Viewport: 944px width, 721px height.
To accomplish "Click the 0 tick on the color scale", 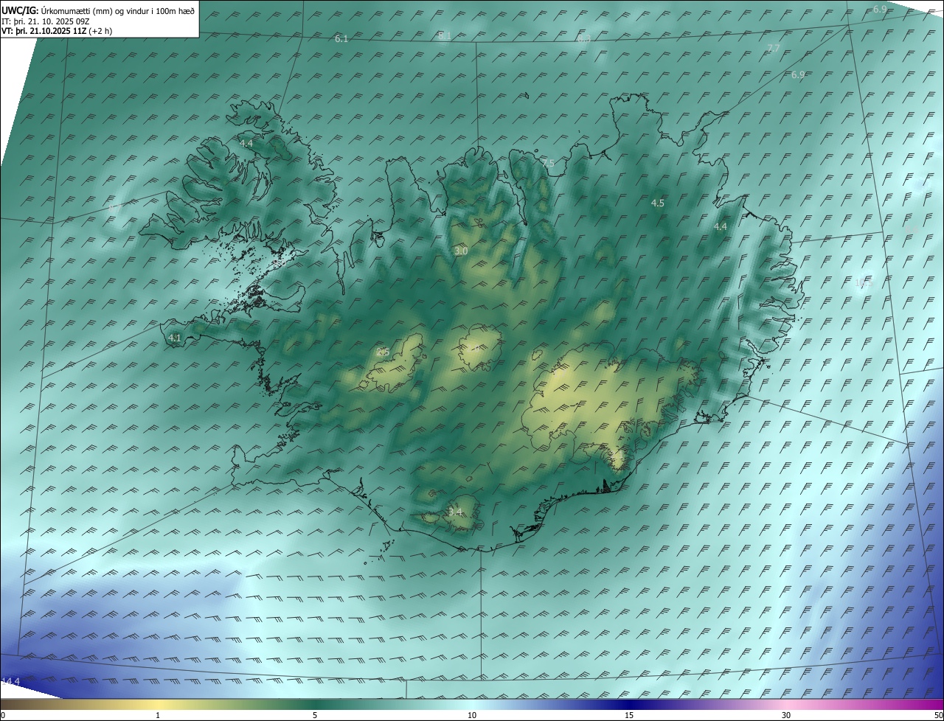I will [3, 715].
